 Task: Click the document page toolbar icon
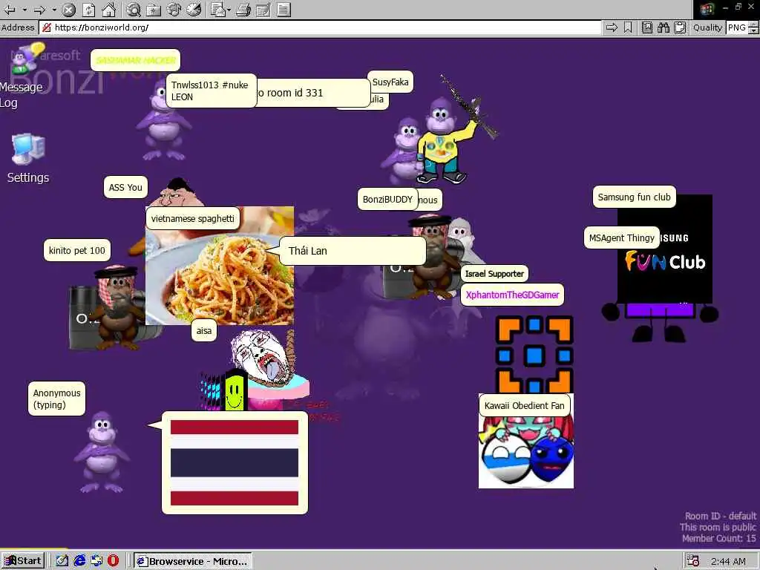pos(284,9)
